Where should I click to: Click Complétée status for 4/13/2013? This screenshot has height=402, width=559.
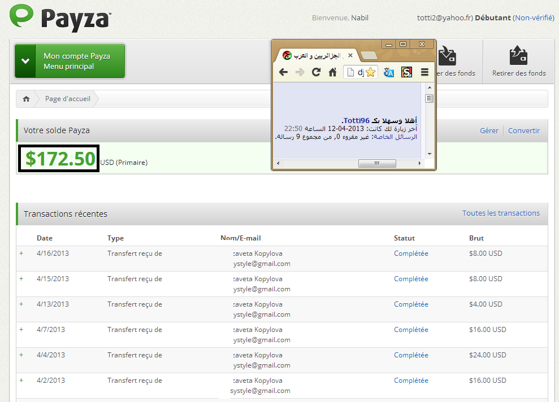[411, 304]
